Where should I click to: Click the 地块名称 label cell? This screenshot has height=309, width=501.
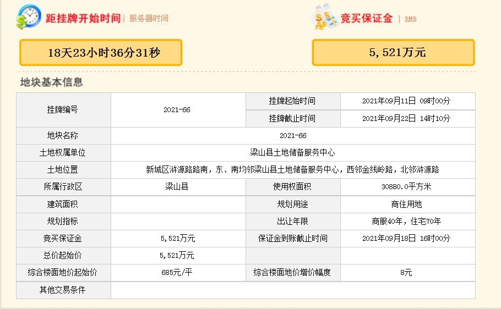pos(63,136)
